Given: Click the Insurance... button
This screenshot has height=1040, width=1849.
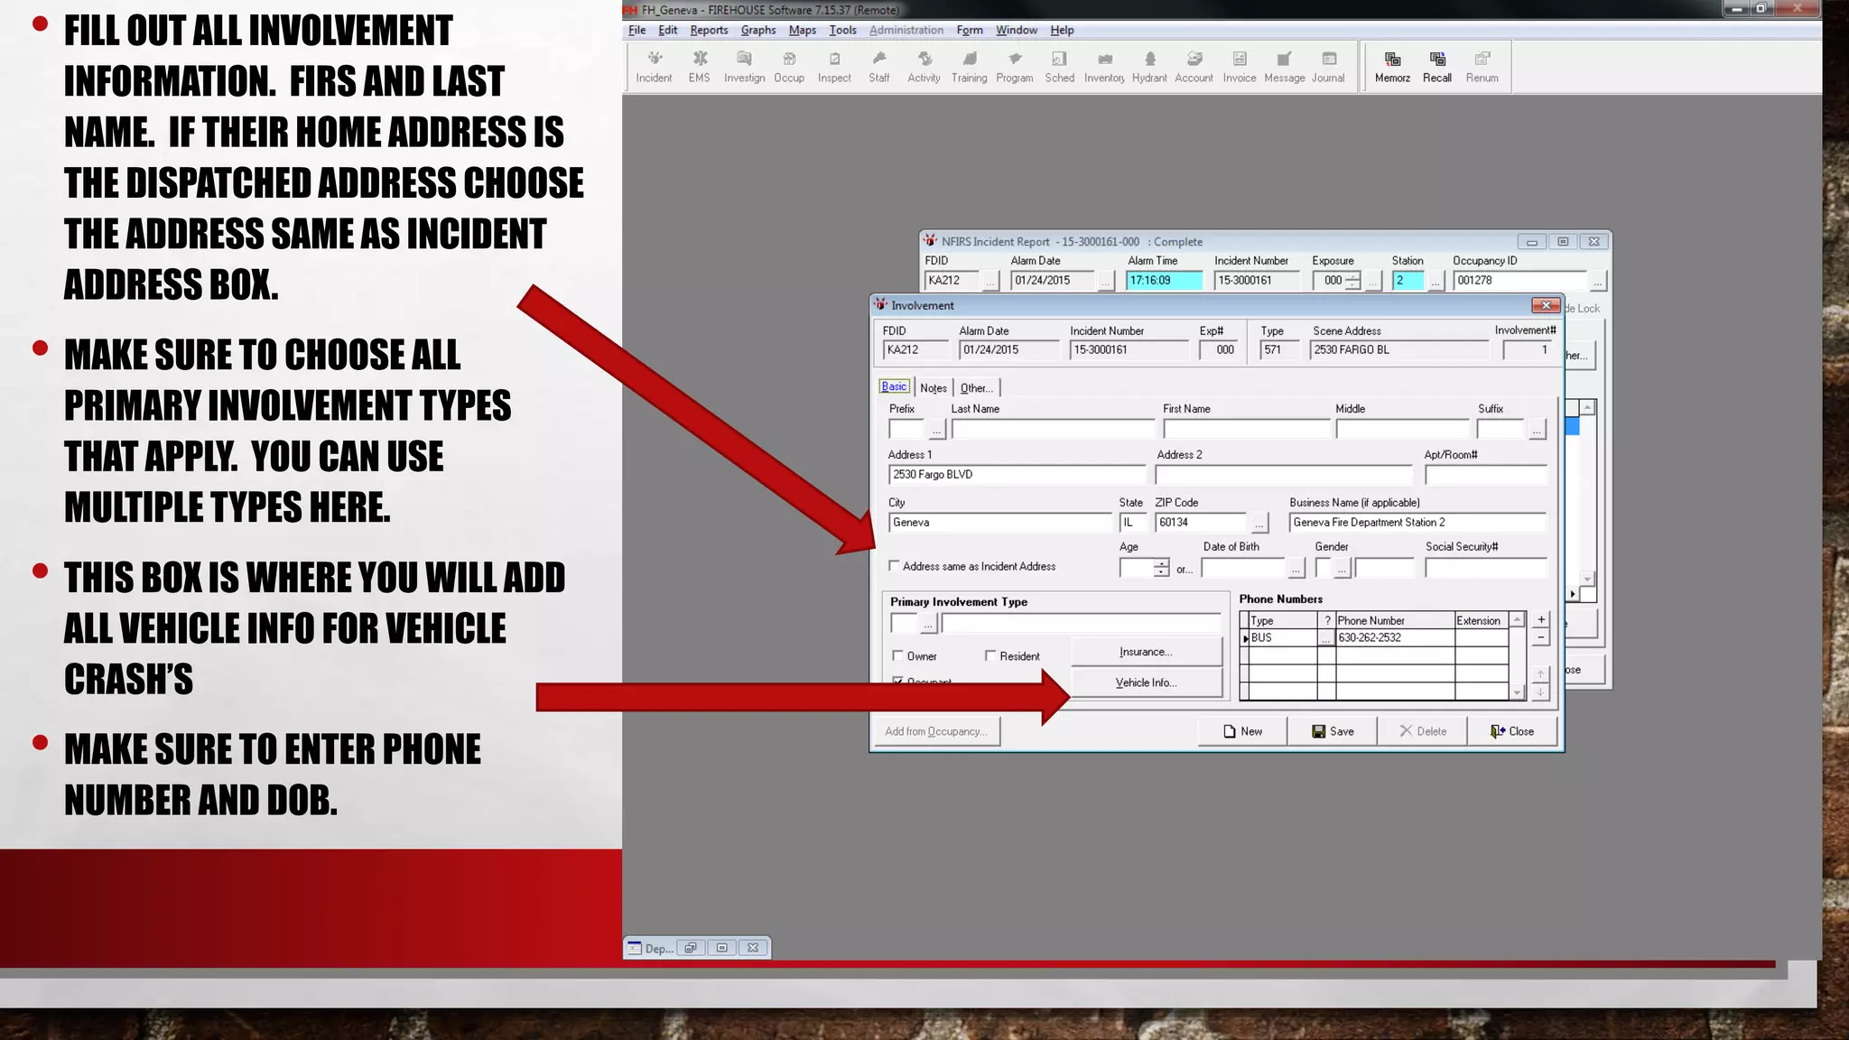Looking at the screenshot, I should tap(1146, 652).
